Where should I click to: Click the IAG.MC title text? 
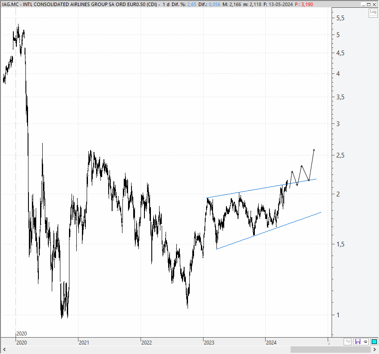point(79,4)
